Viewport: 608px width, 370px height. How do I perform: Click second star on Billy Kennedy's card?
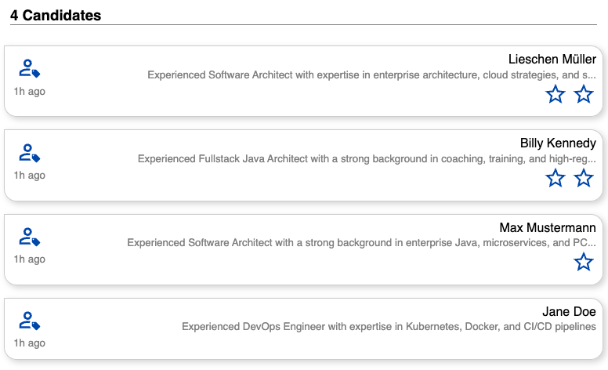point(584,179)
